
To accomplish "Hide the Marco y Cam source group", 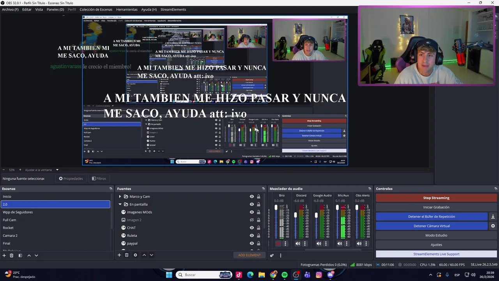I will point(252,196).
